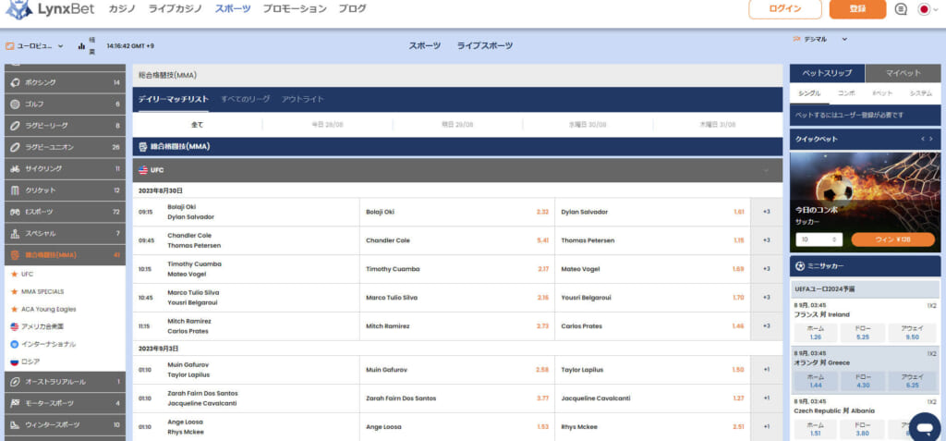Screen dimensions: 946x441
Task: Click the star icon next to UFC
Action: (x=15, y=274)
